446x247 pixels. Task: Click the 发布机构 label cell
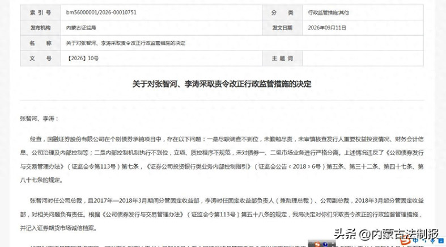point(40,28)
